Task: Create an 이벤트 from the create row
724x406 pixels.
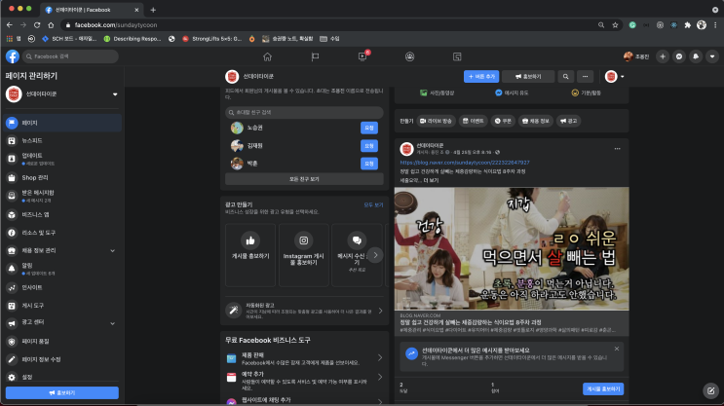Action: 474,121
